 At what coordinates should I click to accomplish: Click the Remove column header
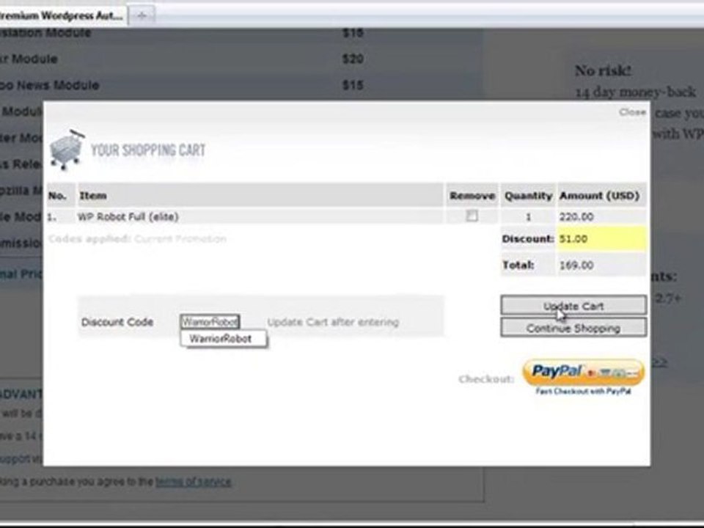coord(472,196)
